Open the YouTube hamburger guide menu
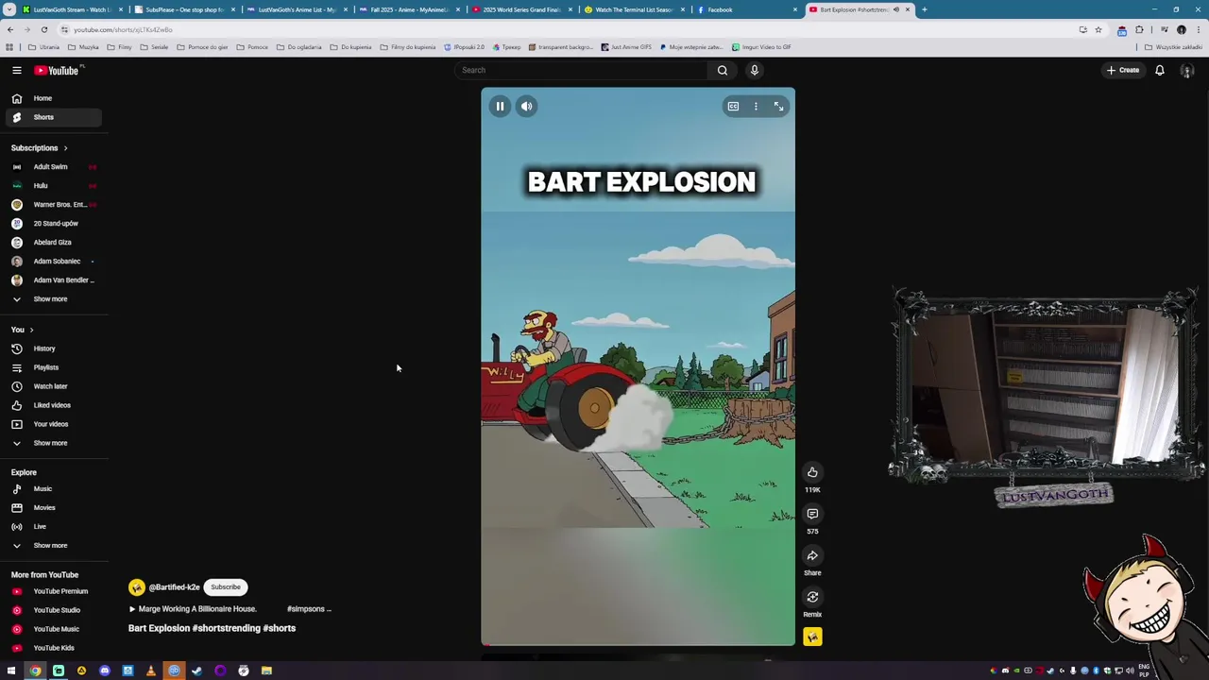The width and height of the screenshot is (1209, 680). click(x=16, y=70)
